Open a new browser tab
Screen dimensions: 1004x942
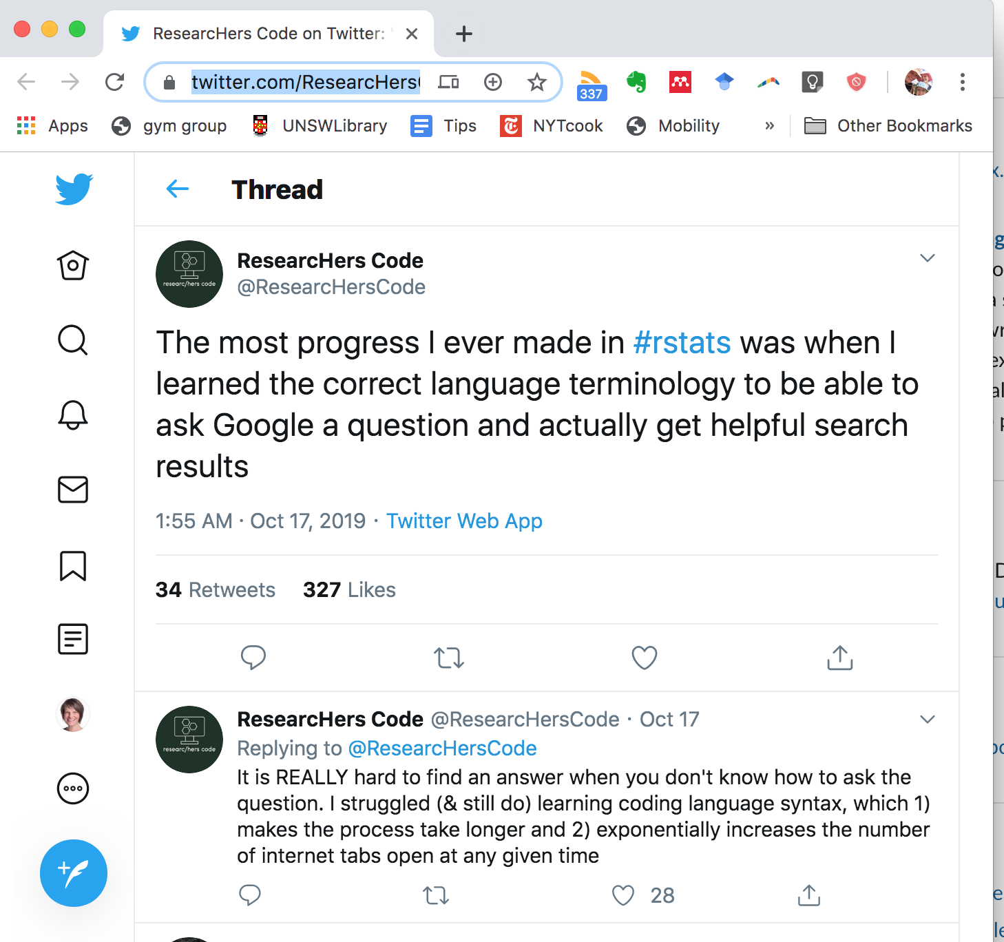coord(464,34)
